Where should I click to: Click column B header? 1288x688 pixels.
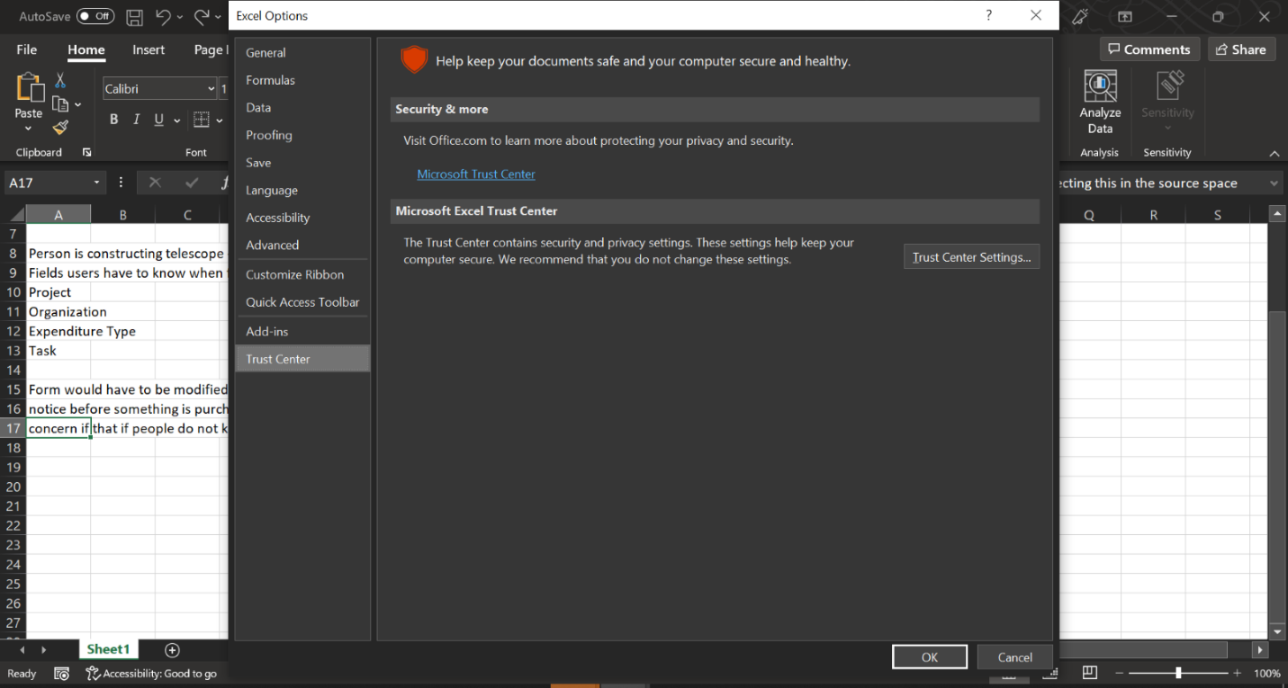[x=122, y=215]
